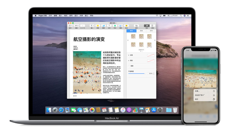Viewport: 232px width, 133px height.
Task: Select the first image style thumbnail
Action: 133,36
